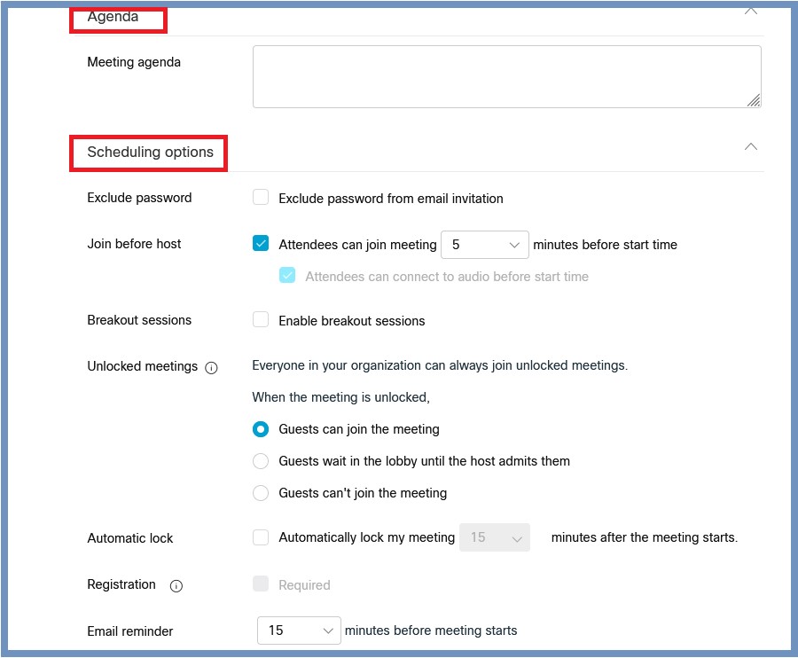Check Automatically lock my meeting
Image resolution: width=798 pixels, height=658 pixels.
tap(261, 537)
